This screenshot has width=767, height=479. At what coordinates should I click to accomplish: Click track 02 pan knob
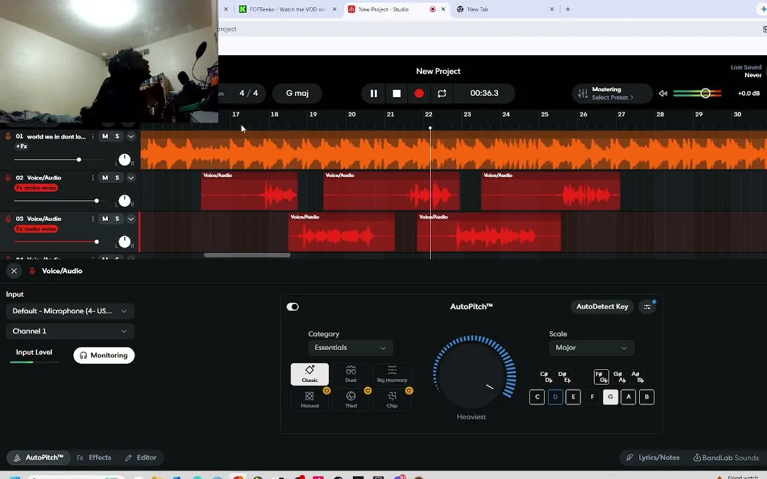[x=125, y=201]
